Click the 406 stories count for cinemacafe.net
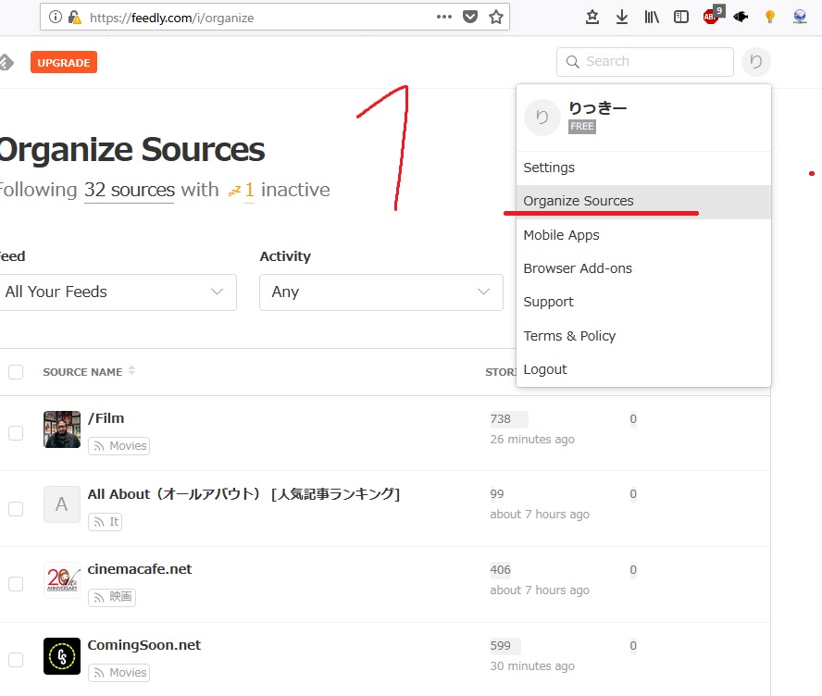This screenshot has width=822, height=696. point(500,570)
